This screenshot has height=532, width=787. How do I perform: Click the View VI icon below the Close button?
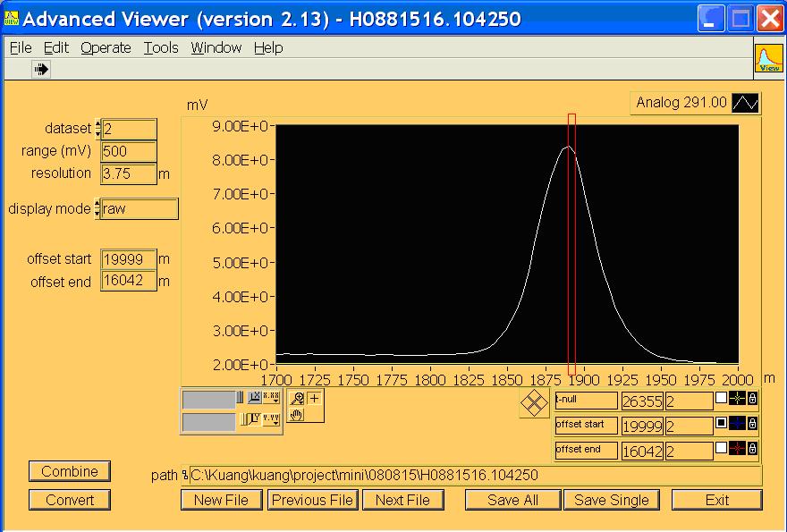(x=769, y=59)
